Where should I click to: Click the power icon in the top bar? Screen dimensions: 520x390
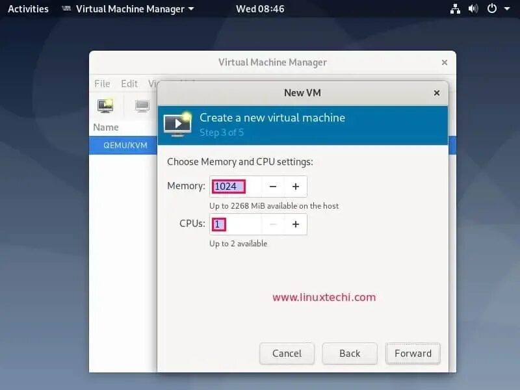point(491,8)
